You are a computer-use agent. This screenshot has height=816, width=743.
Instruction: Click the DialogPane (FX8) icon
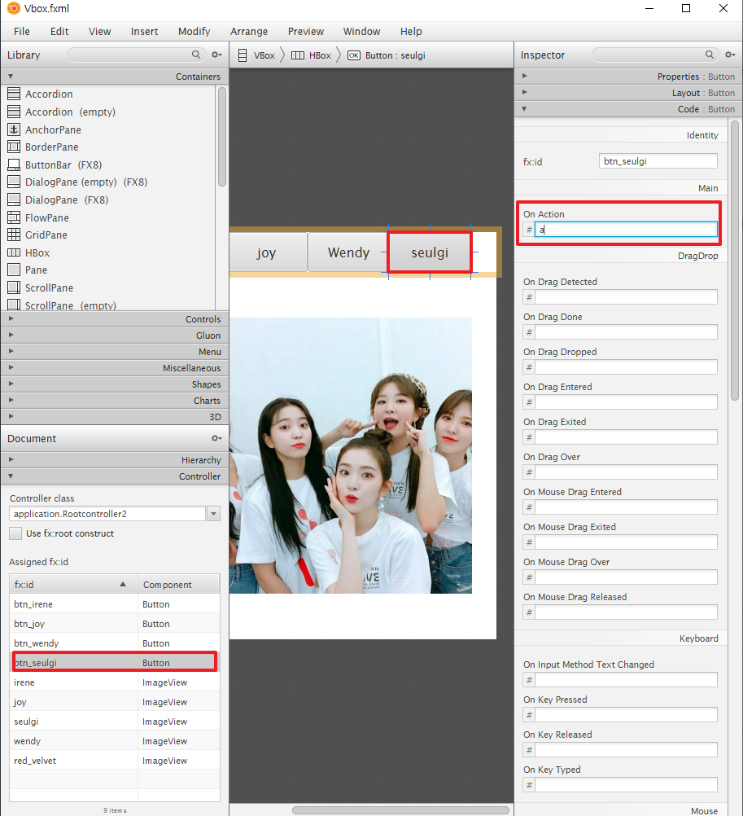[x=14, y=200]
